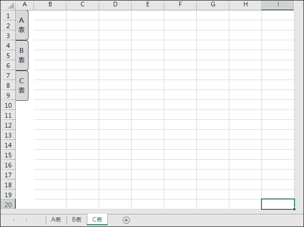Click the fill handle of active cell
Screen dimensions: 304x227
(294, 209)
